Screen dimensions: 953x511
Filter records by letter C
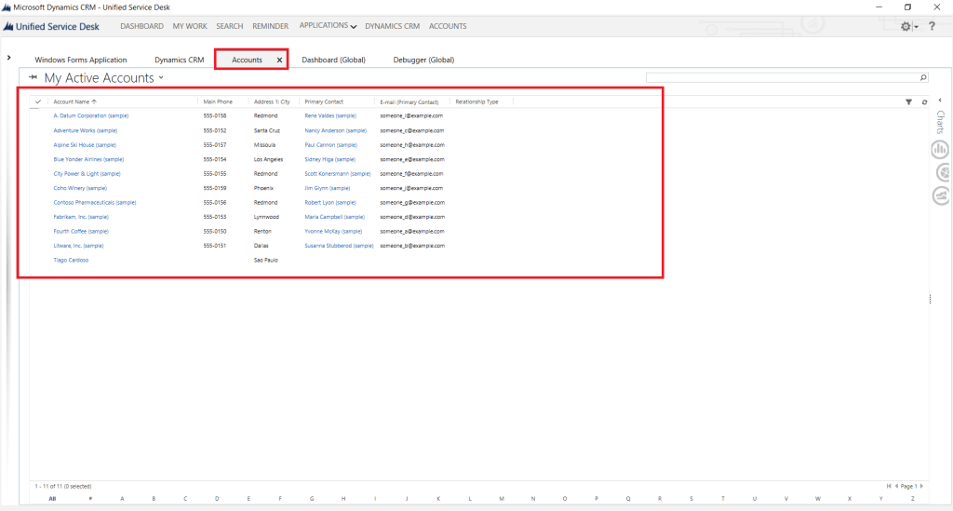185,498
